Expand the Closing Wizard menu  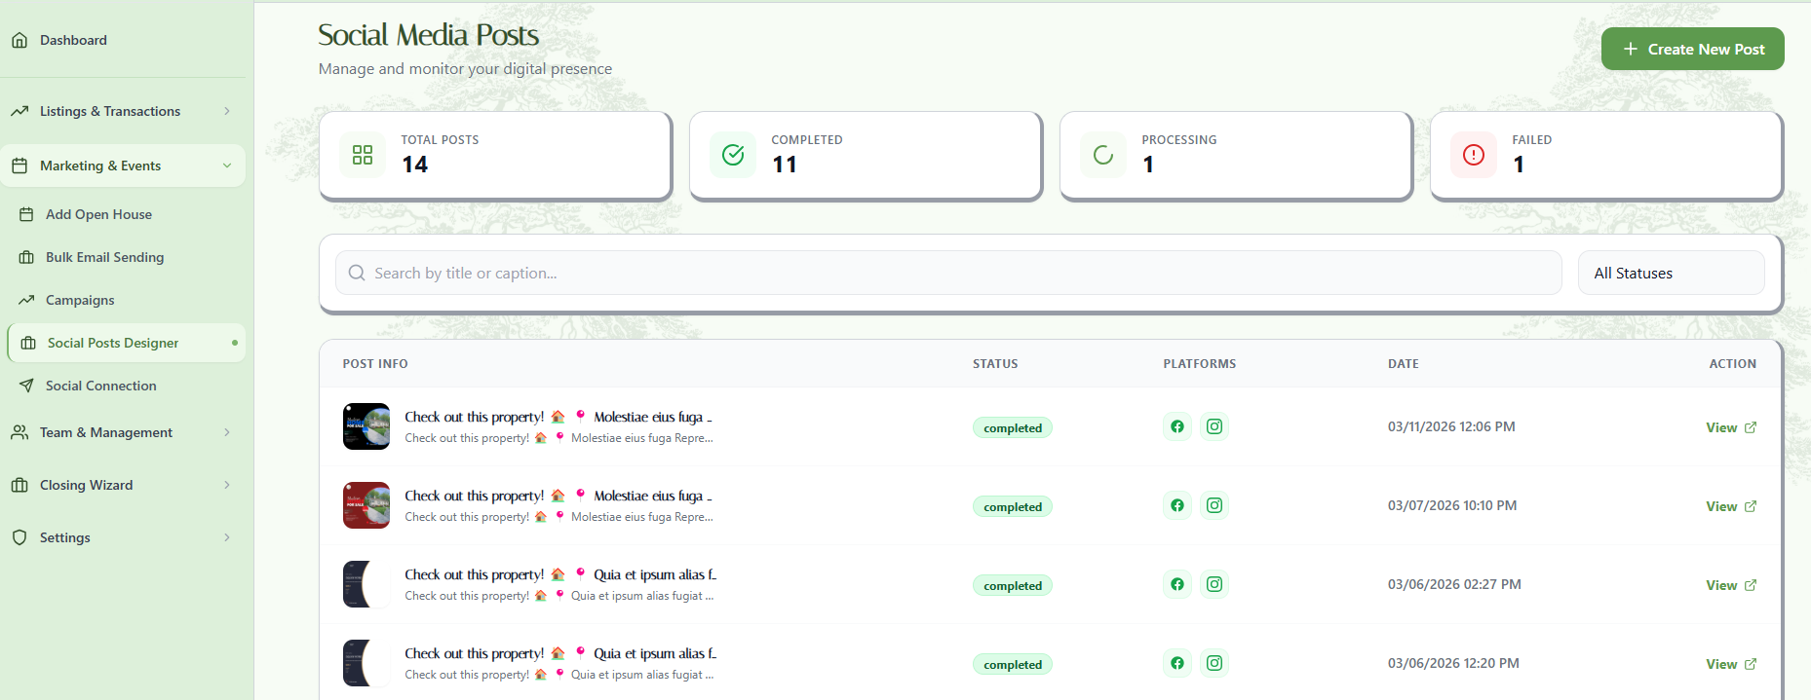pyautogui.click(x=122, y=485)
